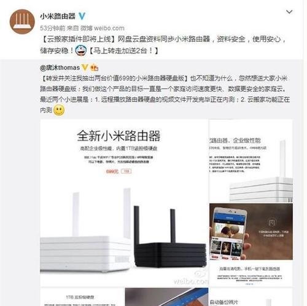This screenshot has width=307, height=306.
Task: Open the 全新小米路由器 main image
Action: (x=124, y=202)
